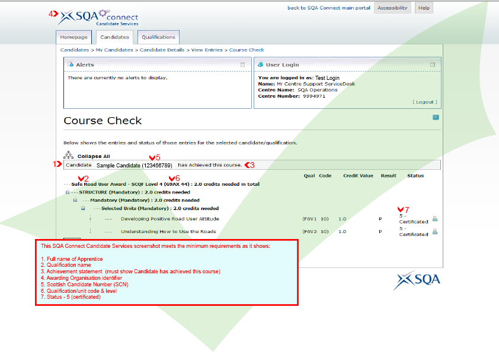Click icon beside Understanding How to Use the Roads status
The height and width of the screenshot is (352, 499).
[x=434, y=232]
